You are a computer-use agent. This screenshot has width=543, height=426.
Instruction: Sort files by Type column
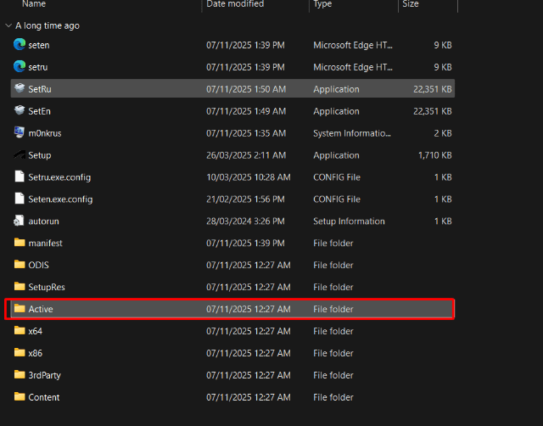point(323,4)
